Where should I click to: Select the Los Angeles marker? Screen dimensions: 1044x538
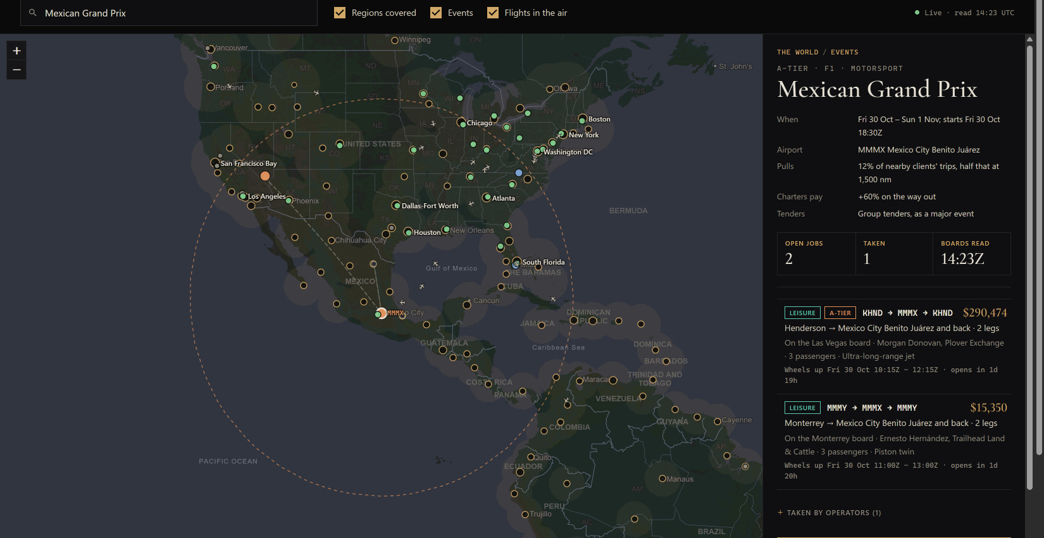click(x=242, y=196)
